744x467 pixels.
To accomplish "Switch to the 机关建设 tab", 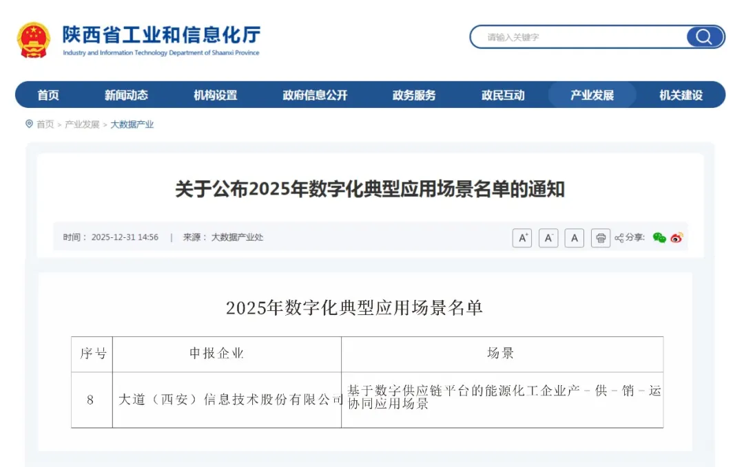I will click(681, 95).
